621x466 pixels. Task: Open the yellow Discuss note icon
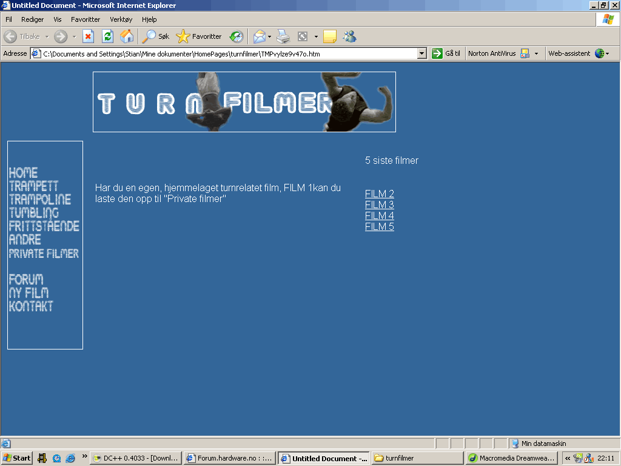329,36
